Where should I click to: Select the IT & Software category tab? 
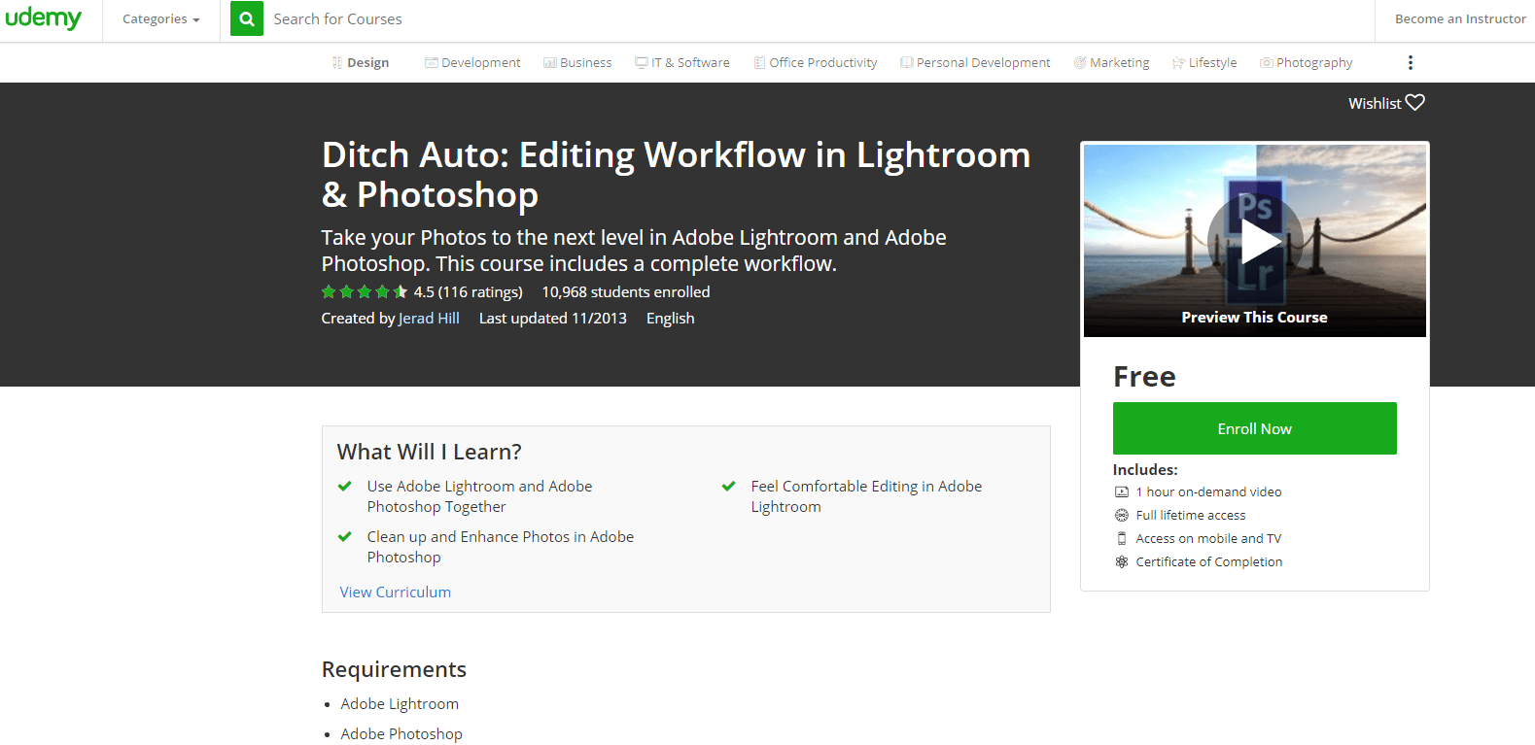[682, 62]
